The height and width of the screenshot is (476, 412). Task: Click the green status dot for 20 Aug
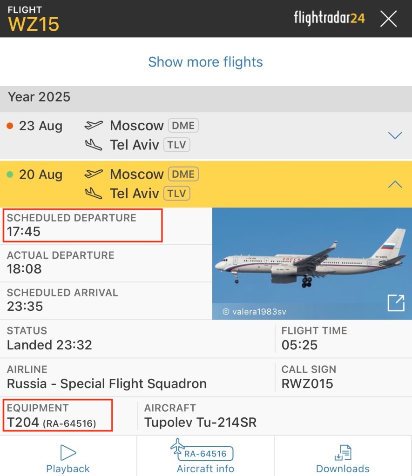[x=10, y=174]
